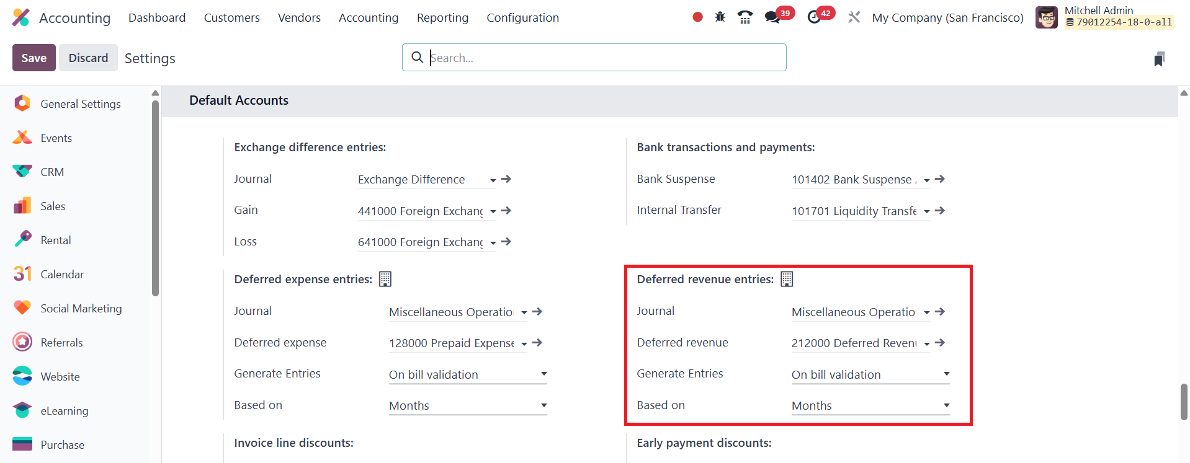Select CRM in settings sidebar
Image resolution: width=1190 pixels, height=463 pixels.
click(x=52, y=172)
